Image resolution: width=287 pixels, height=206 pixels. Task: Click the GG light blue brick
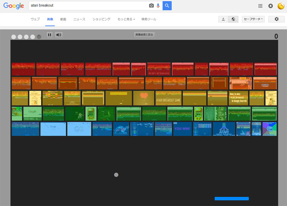tap(79, 129)
